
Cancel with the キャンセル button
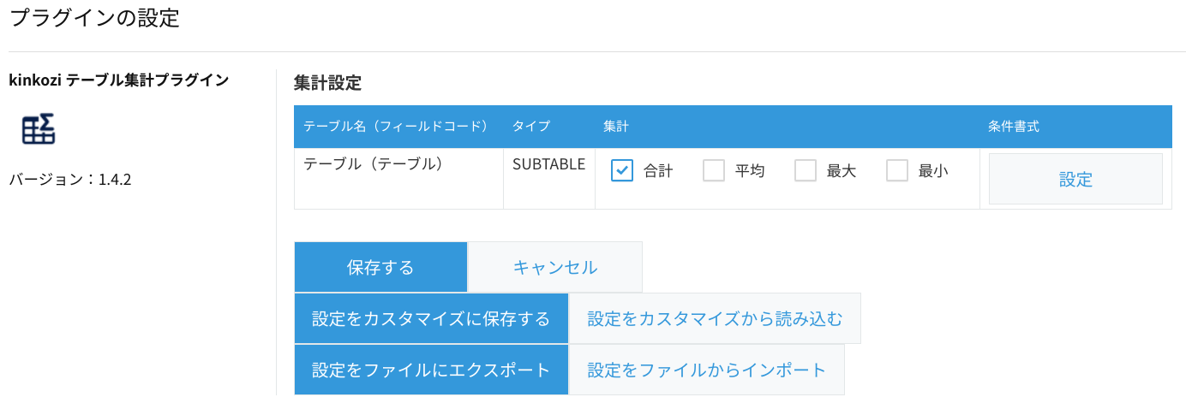point(555,267)
